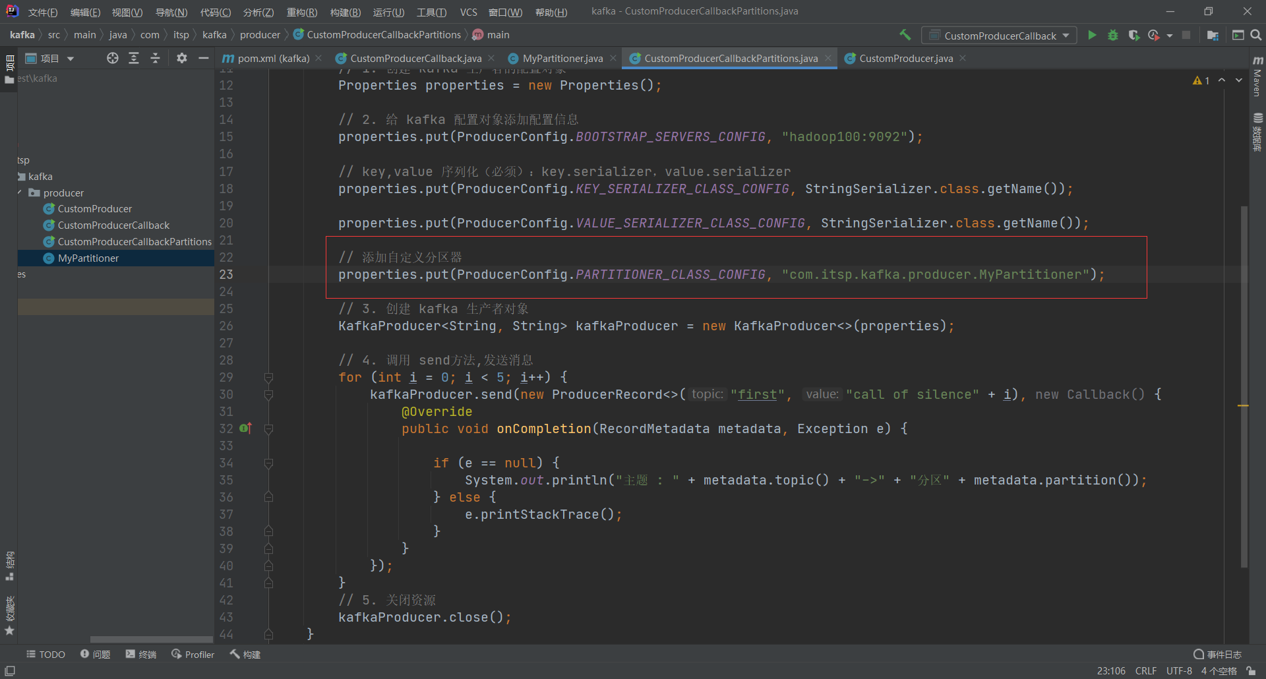Close the MyPartitioner.java tab
Image resolution: width=1266 pixels, height=679 pixels.
[613, 58]
